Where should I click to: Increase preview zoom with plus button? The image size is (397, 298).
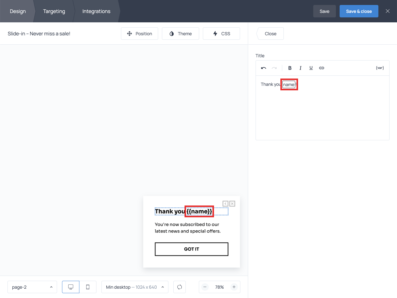click(x=234, y=287)
